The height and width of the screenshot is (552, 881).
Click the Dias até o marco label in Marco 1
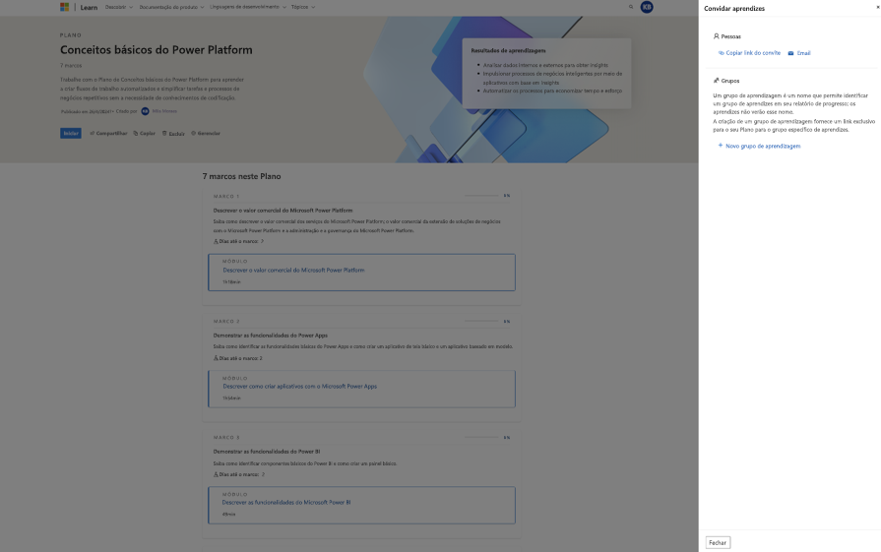(x=239, y=241)
